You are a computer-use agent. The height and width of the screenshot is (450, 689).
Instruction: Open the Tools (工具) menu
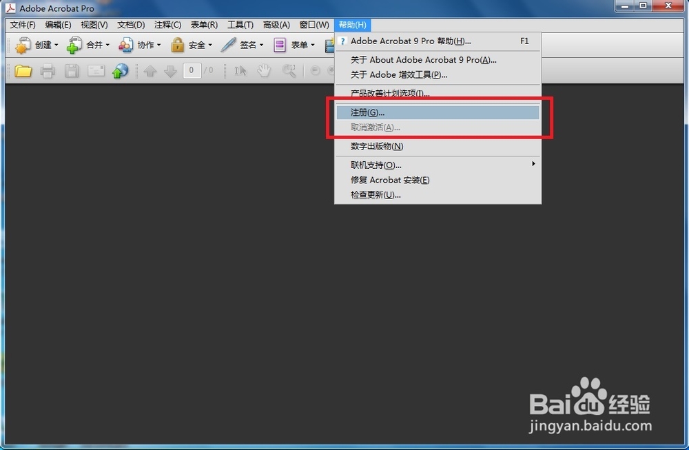240,25
